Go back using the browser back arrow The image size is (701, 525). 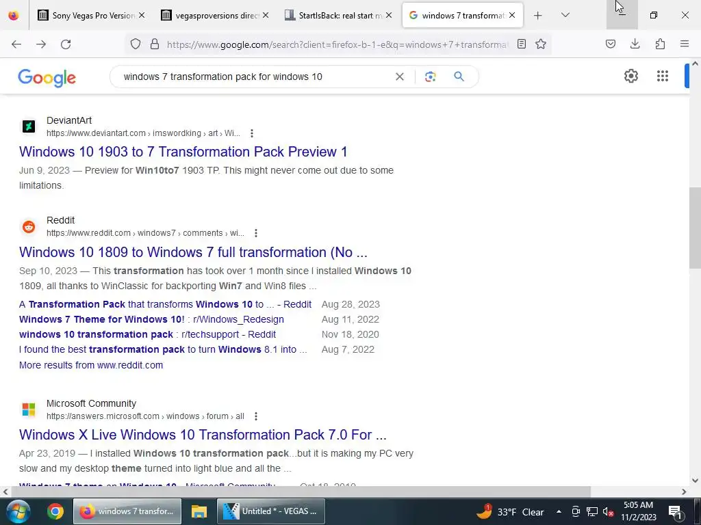16,44
